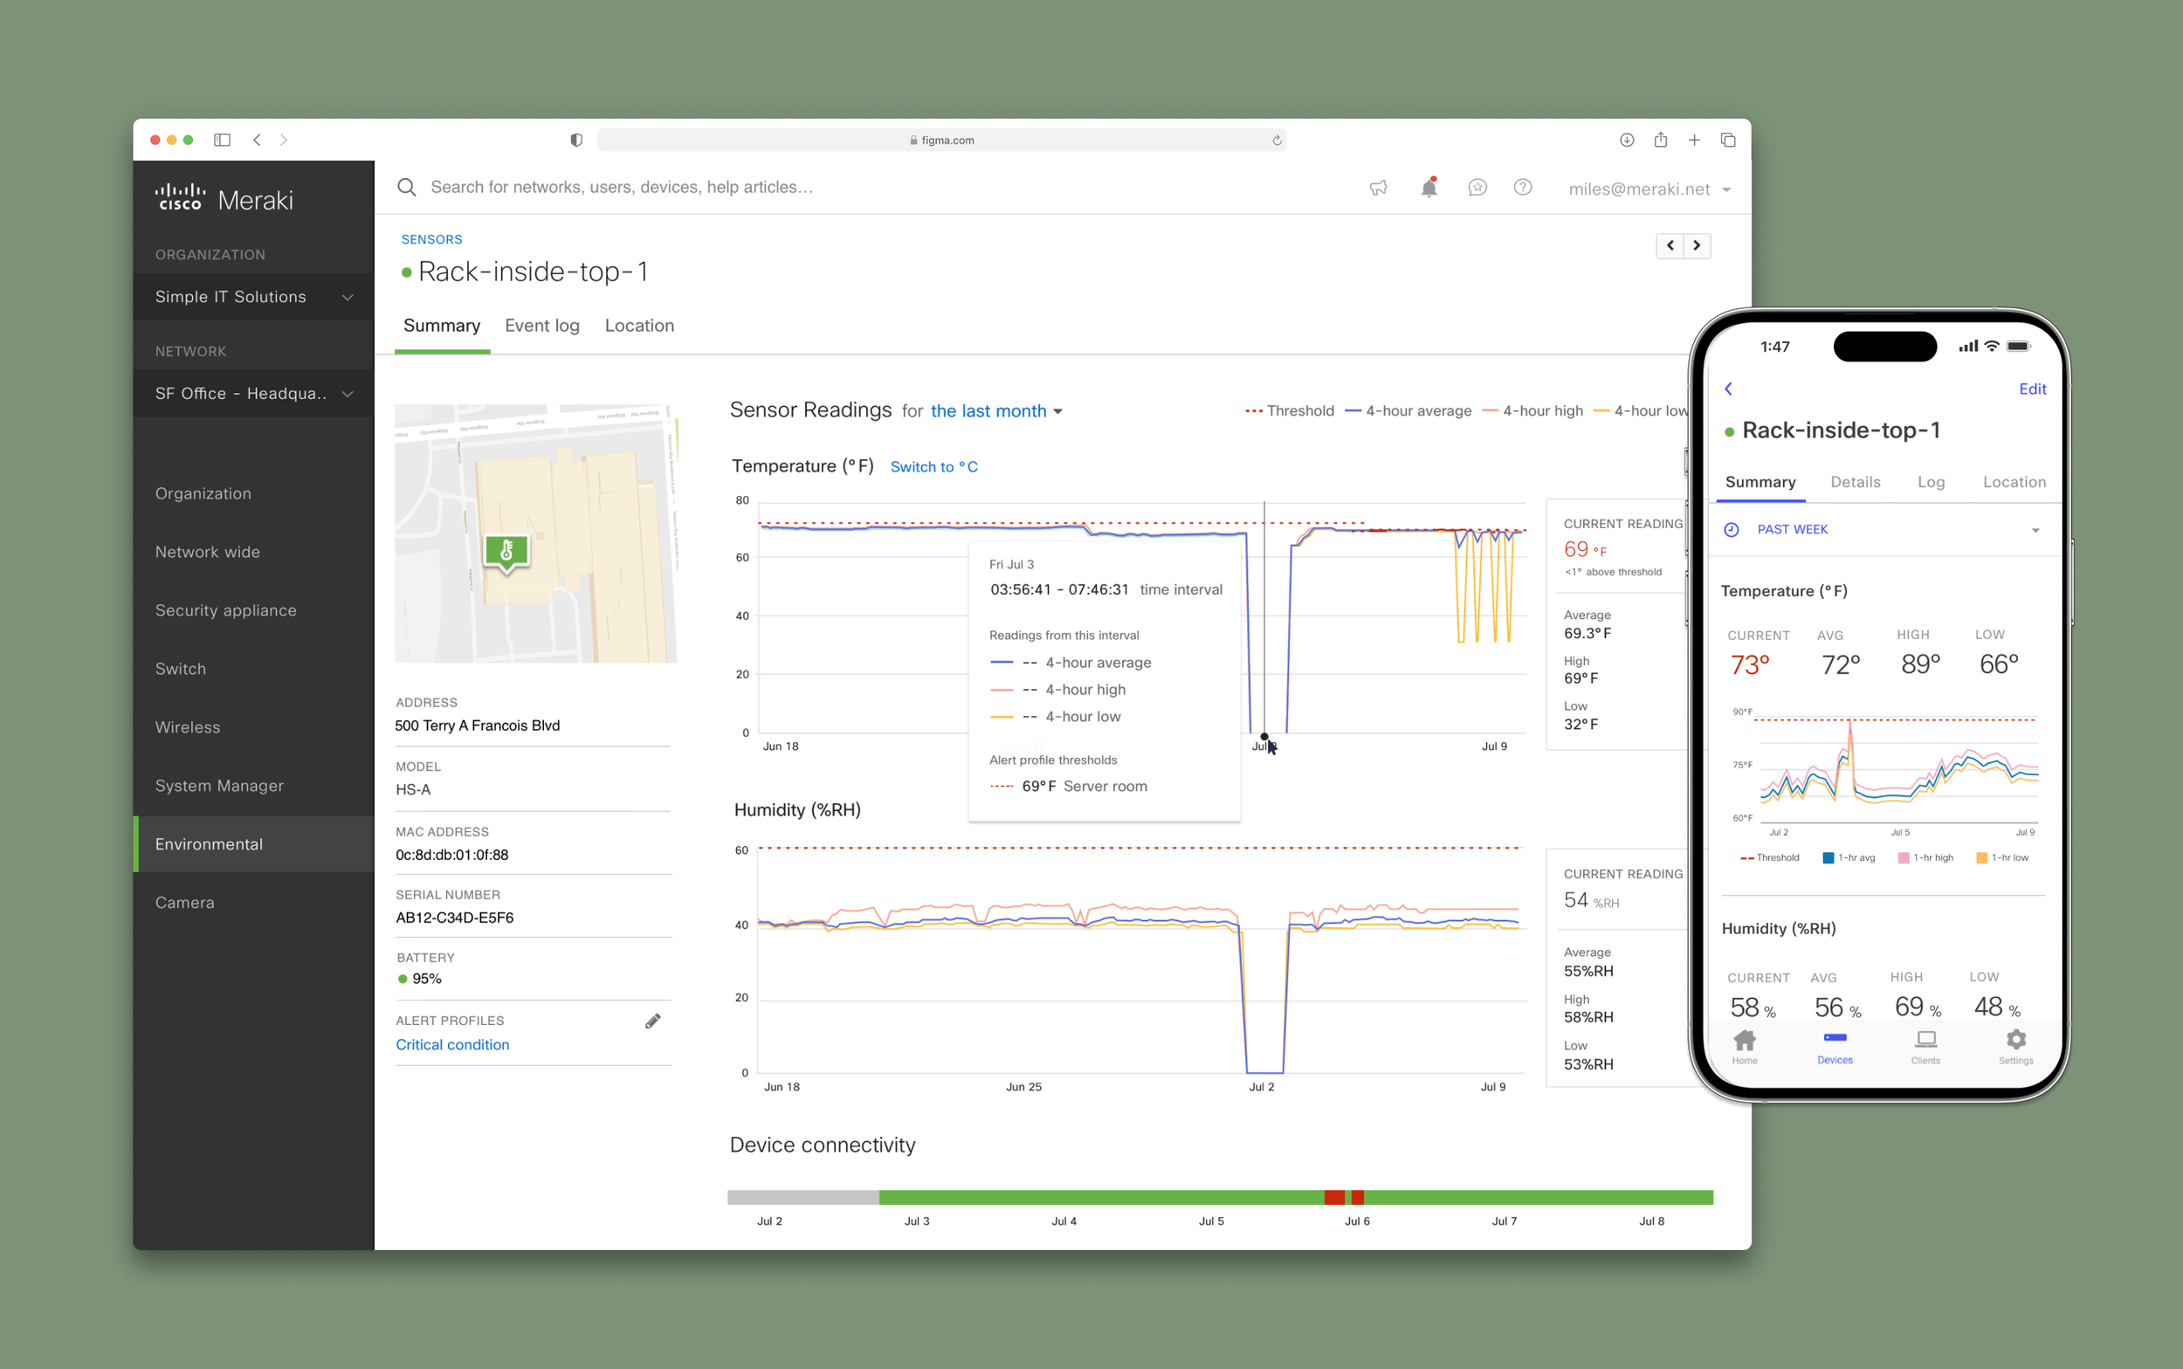Go forward in the browser
Viewport: 2183px width, 1369px height.
(x=285, y=140)
